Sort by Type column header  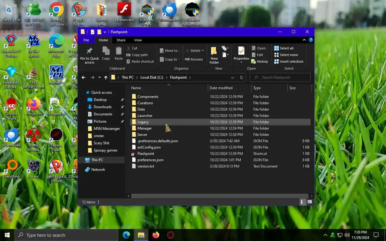pyautogui.click(x=270, y=88)
